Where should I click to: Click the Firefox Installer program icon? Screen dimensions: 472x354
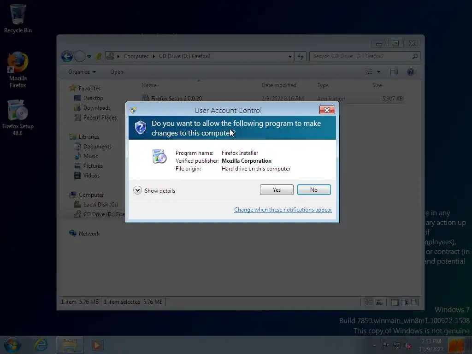159,156
